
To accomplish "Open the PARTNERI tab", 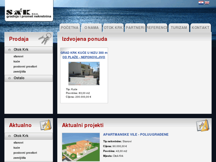I will click(135, 28).
